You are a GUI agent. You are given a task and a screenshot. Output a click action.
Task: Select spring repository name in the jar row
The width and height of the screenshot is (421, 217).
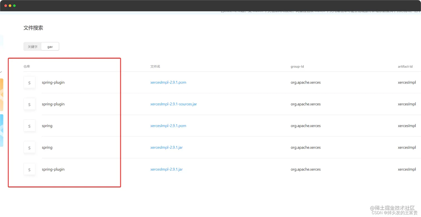(47, 148)
